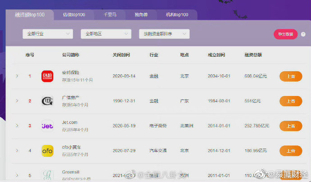This screenshot has width=311, height=182.
Task: Switch to the 机构top100 tab
Action: pos(177,15)
